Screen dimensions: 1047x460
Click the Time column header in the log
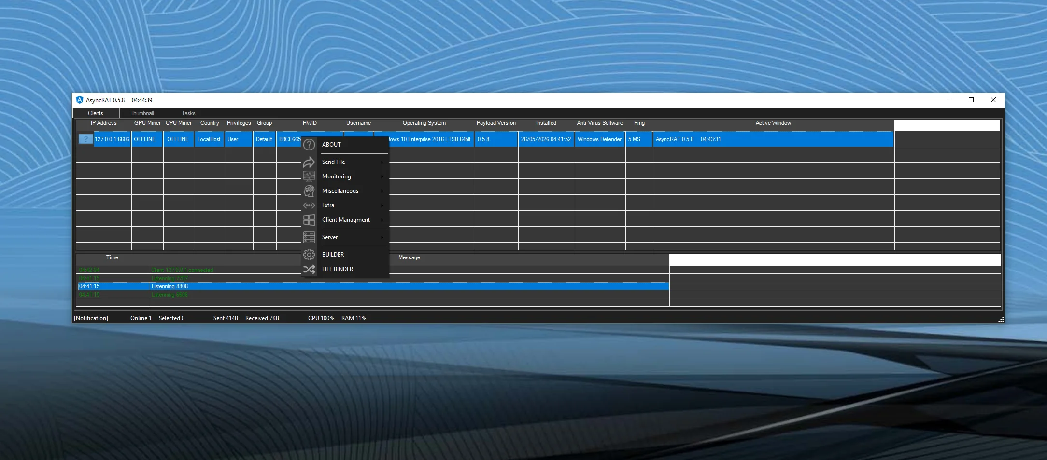tap(113, 257)
